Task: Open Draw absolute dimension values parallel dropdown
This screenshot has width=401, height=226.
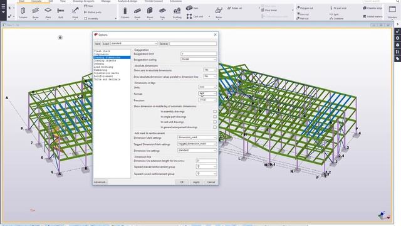Action: click(x=210, y=77)
